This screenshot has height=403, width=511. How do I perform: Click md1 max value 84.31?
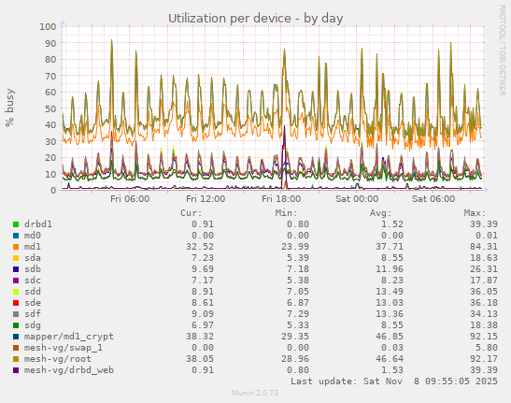click(484, 247)
